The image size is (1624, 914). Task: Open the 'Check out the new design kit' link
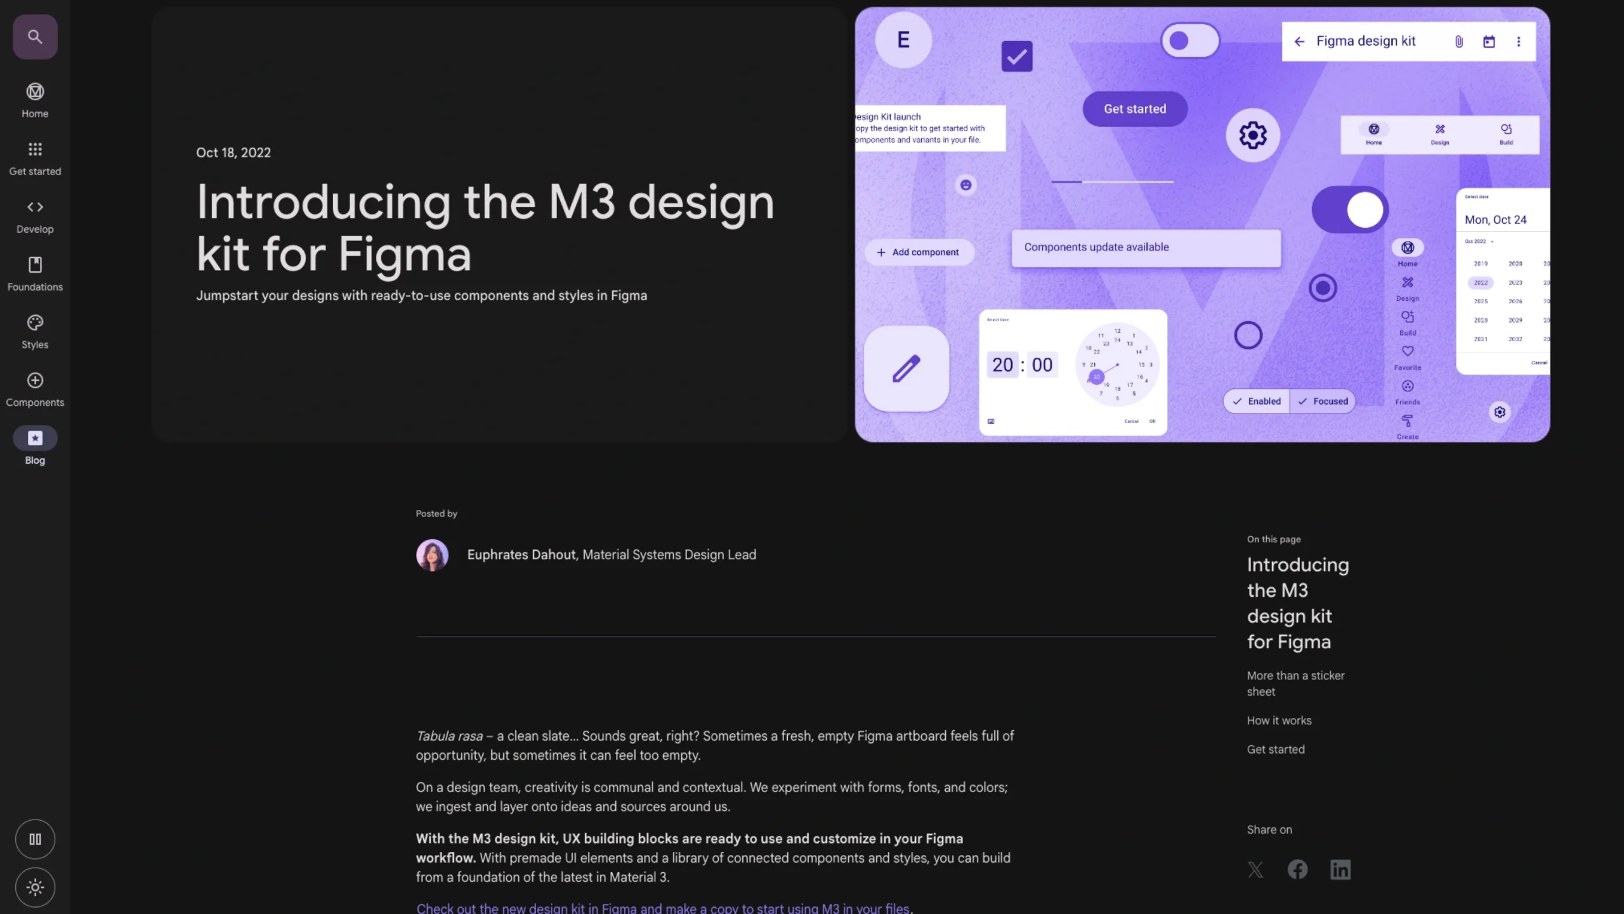click(x=663, y=908)
